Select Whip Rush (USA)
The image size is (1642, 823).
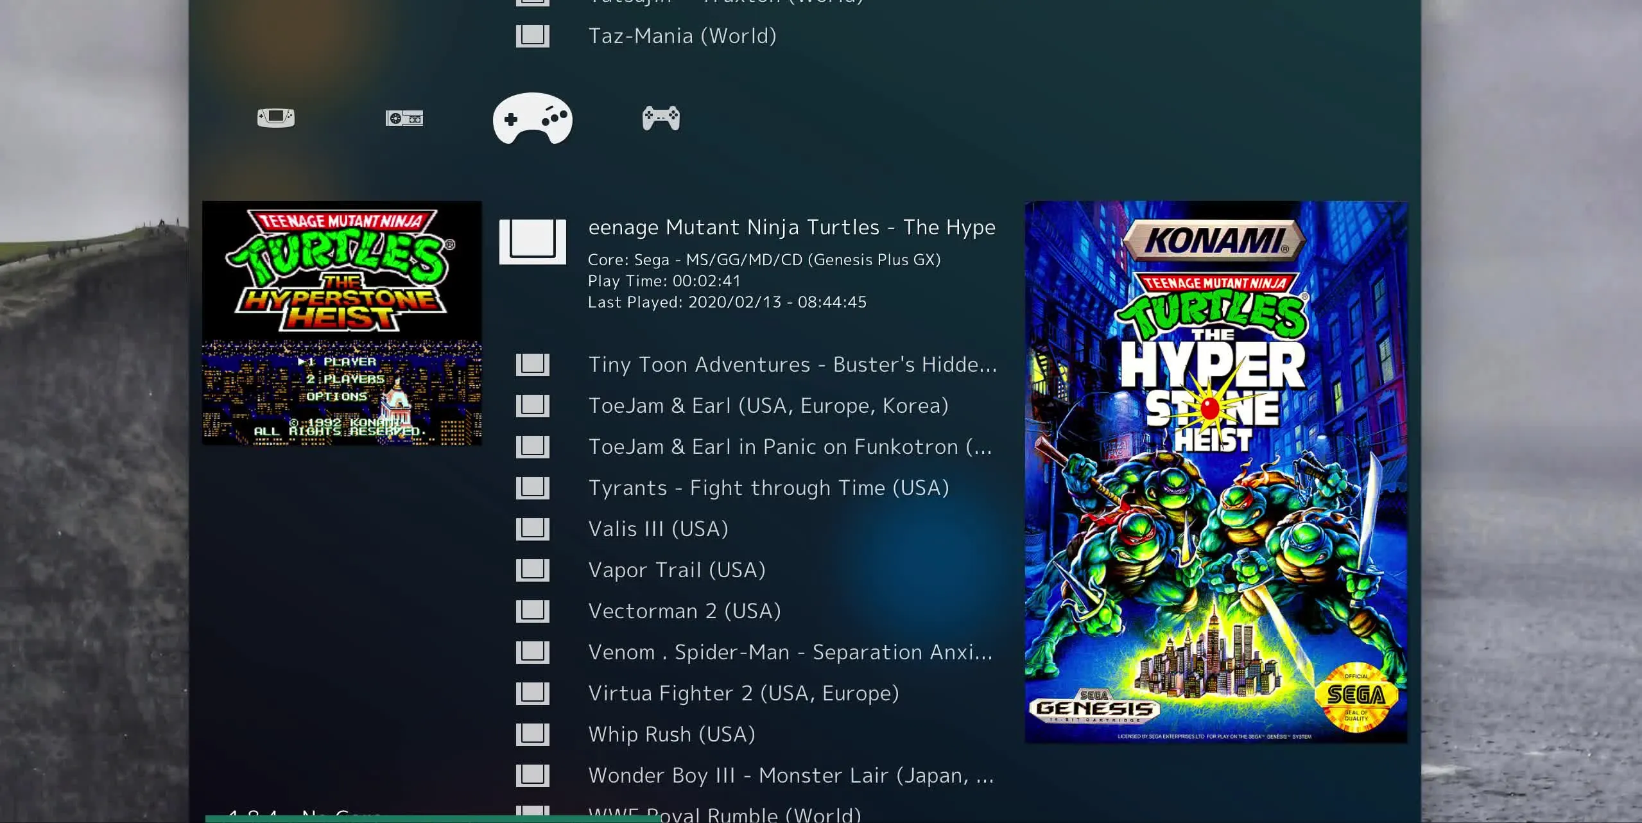click(x=672, y=734)
